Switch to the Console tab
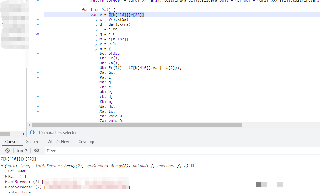 [x=12, y=142]
